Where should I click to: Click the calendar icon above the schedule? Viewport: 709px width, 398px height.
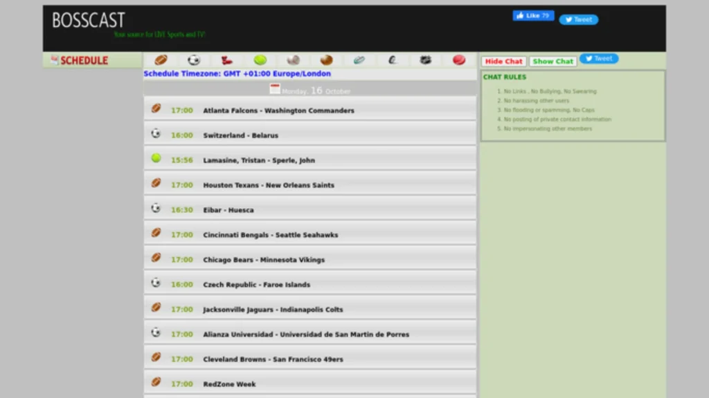click(274, 88)
